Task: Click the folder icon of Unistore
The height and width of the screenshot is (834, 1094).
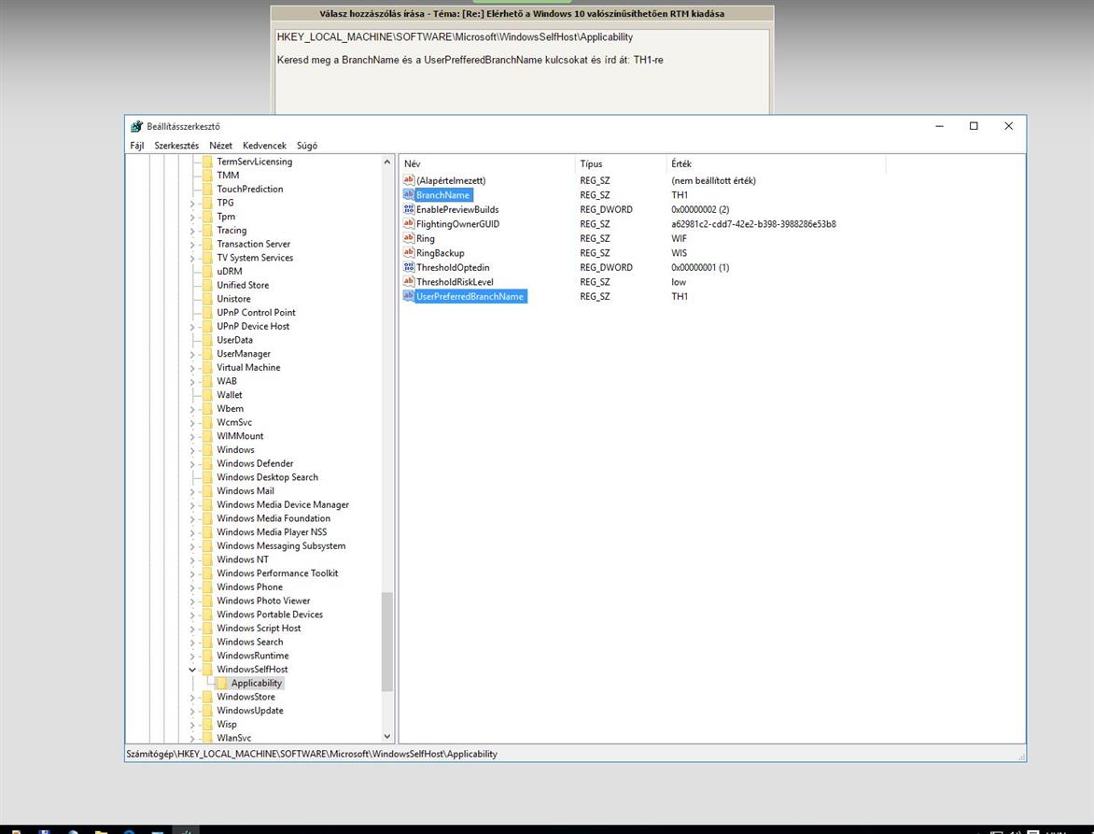Action: click(207, 299)
